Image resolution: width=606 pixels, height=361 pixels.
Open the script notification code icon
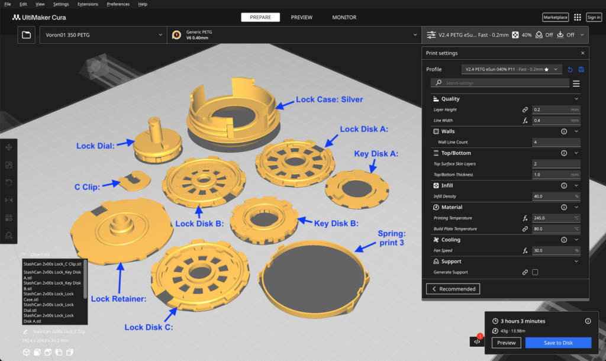point(477,341)
